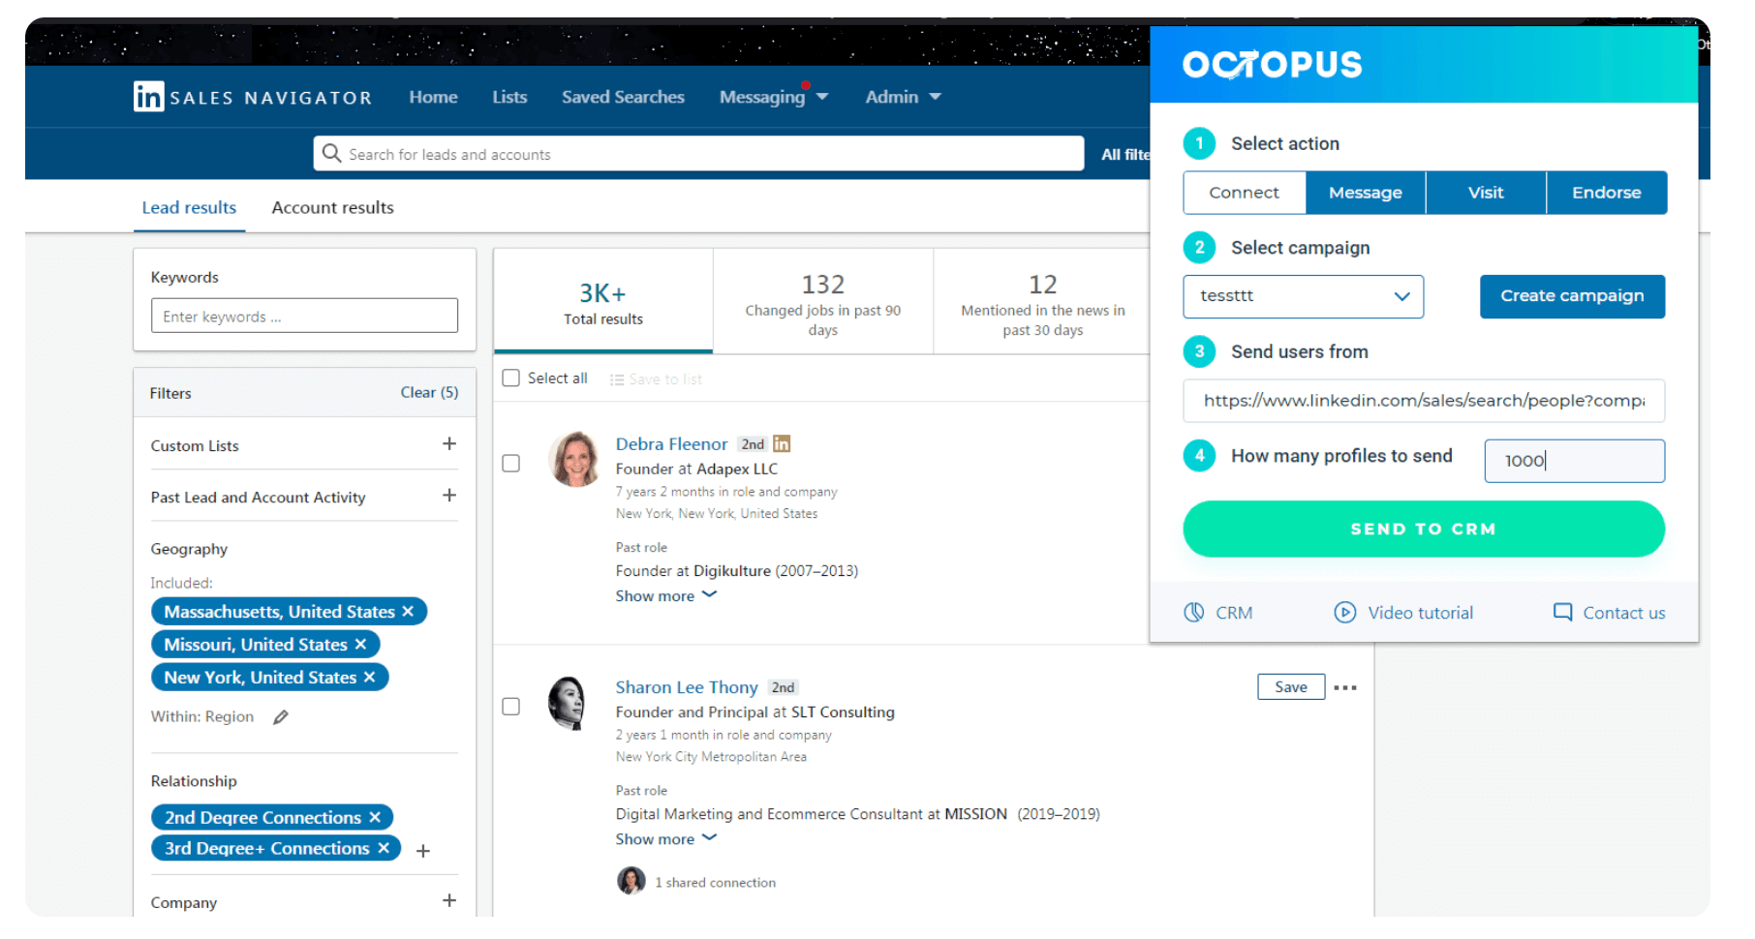Switch to the Account results tab
Image resolution: width=1755 pixels, height=939 pixels.
pyautogui.click(x=332, y=207)
